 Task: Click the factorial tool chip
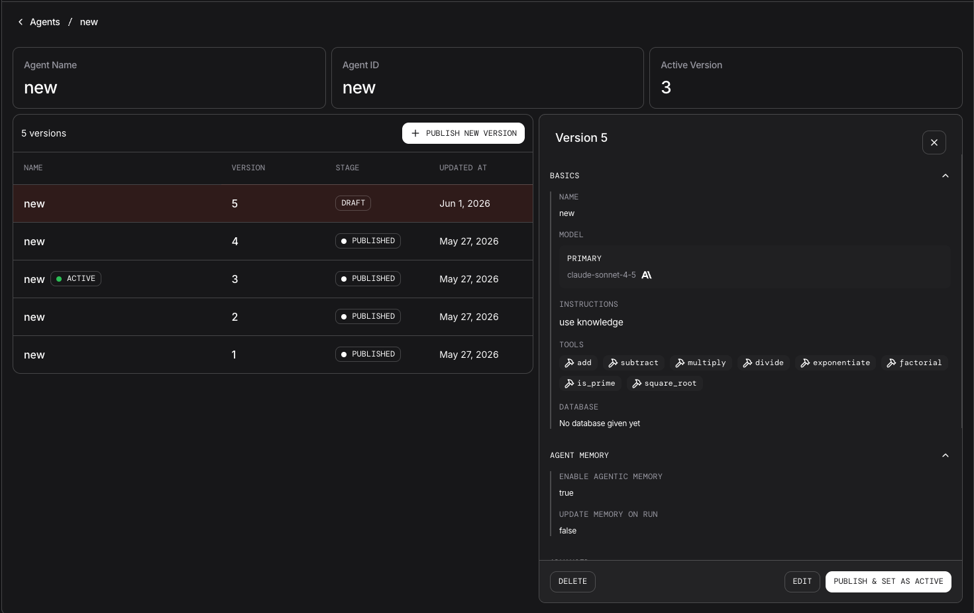point(914,362)
